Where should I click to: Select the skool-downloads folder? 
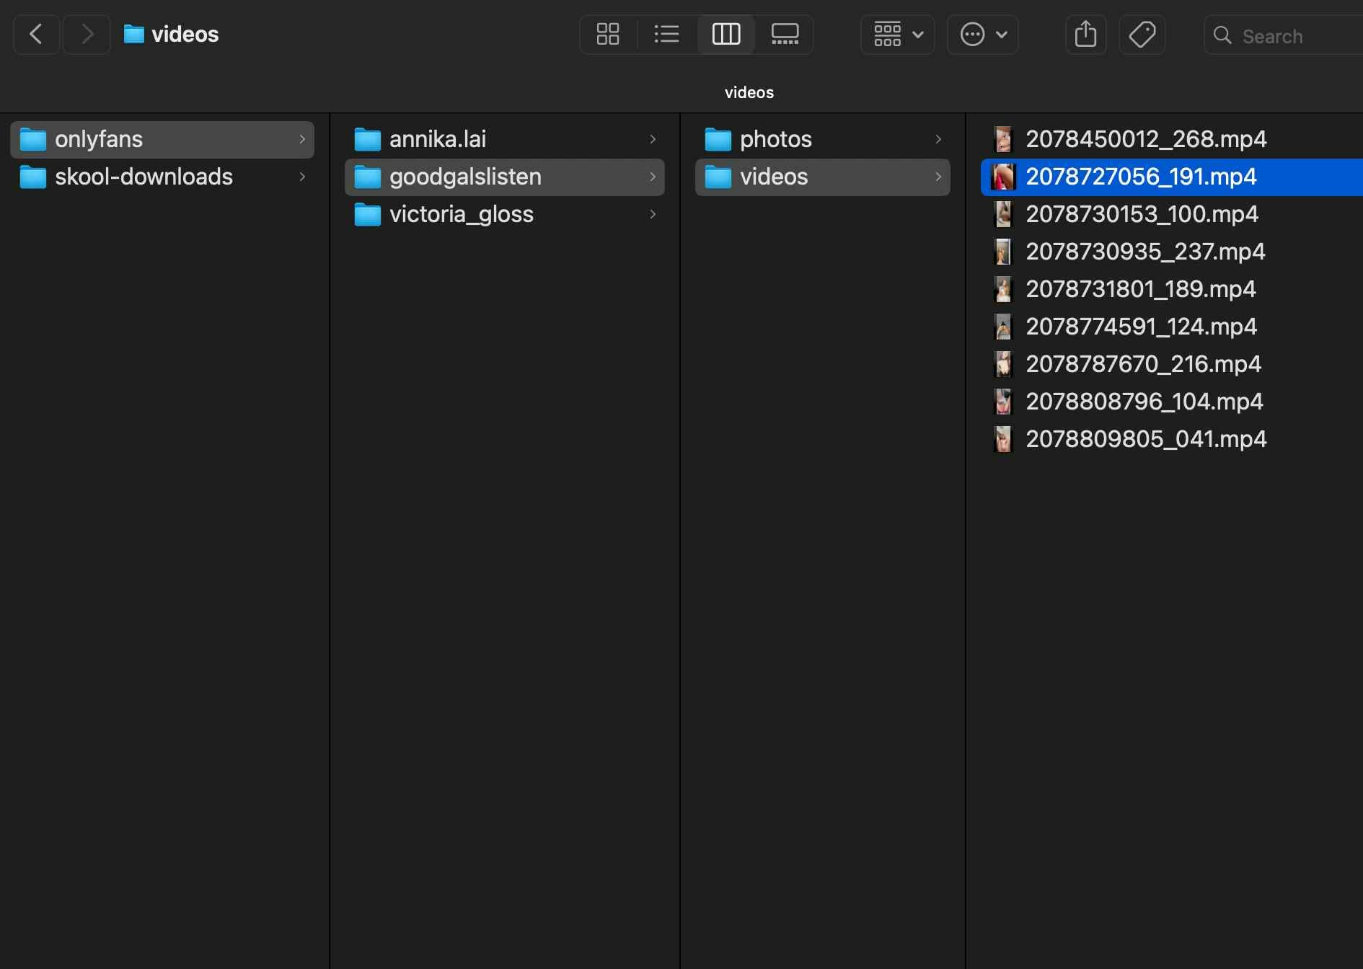click(x=144, y=177)
